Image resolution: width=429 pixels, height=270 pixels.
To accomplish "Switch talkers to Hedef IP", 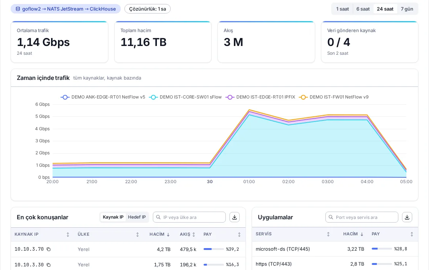I will pyautogui.click(x=137, y=217).
